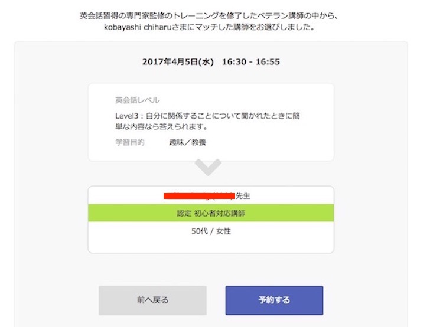Click the 英会話レベル label

point(138,100)
